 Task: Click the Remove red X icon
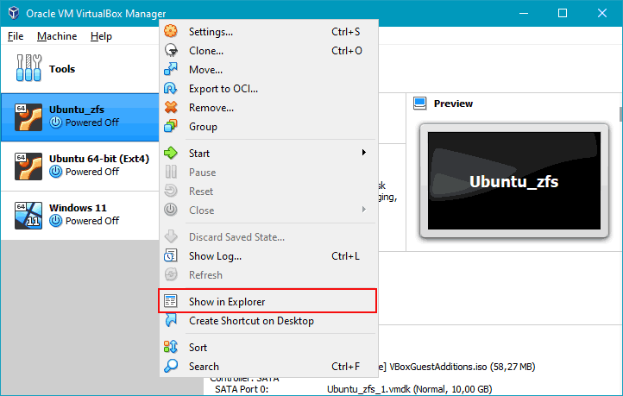click(171, 108)
